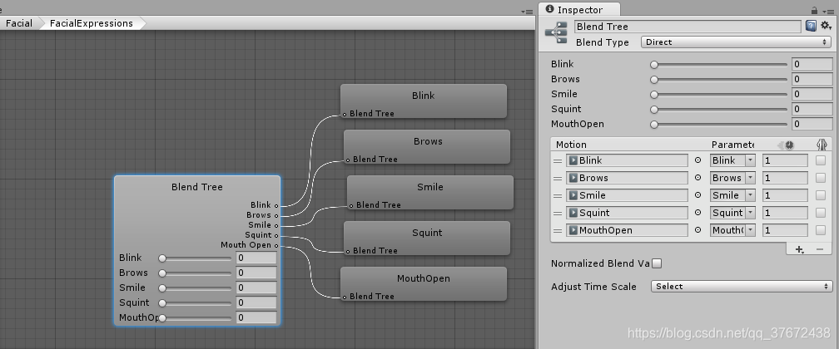Go to FacialExpressions breadcrumb level

coord(92,23)
